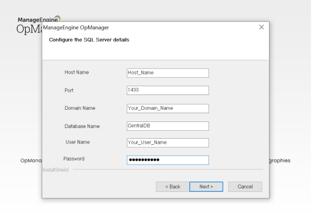Viewport: 314px width, 213px height.
Task: Click the Database Name label
Action: (82, 126)
